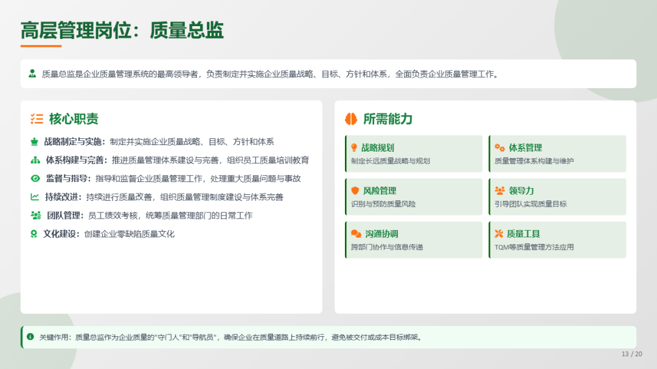Image resolution: width=657 pixels, height=369 pixels.
Task: Select the slide title 高层管理岗位：质量总监
Action: tap(122, 30)
